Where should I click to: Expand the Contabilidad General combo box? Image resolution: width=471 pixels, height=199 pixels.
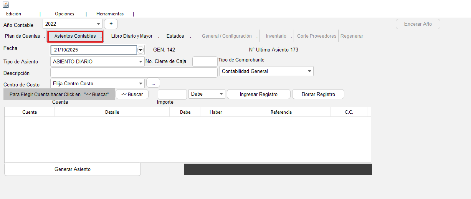tap(309, 71)
